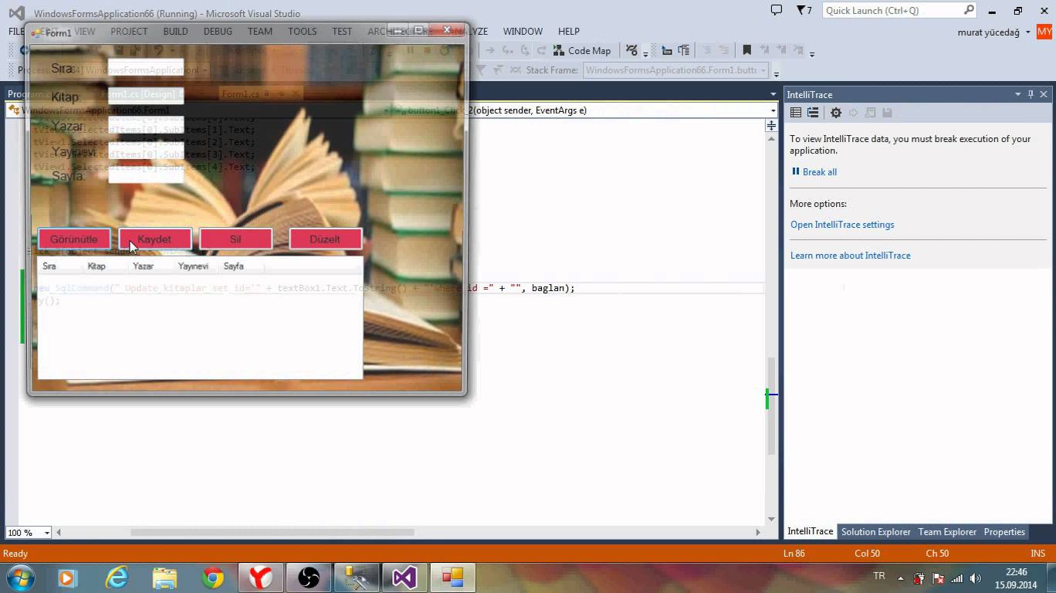Open Yandex browser from the taskbar
The width and height of the screenshot is (1056, 593).
[x=261, y=578]
